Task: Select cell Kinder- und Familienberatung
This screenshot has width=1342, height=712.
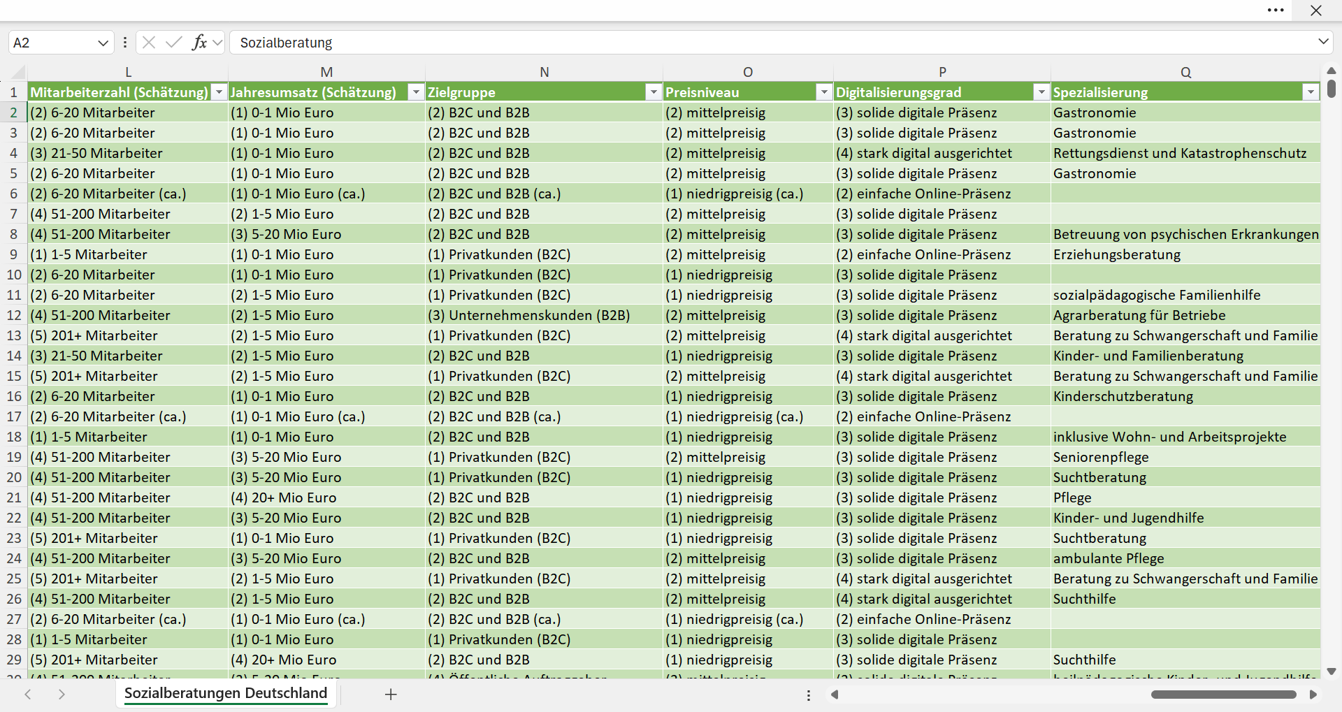Action: tap(1185, 356)
